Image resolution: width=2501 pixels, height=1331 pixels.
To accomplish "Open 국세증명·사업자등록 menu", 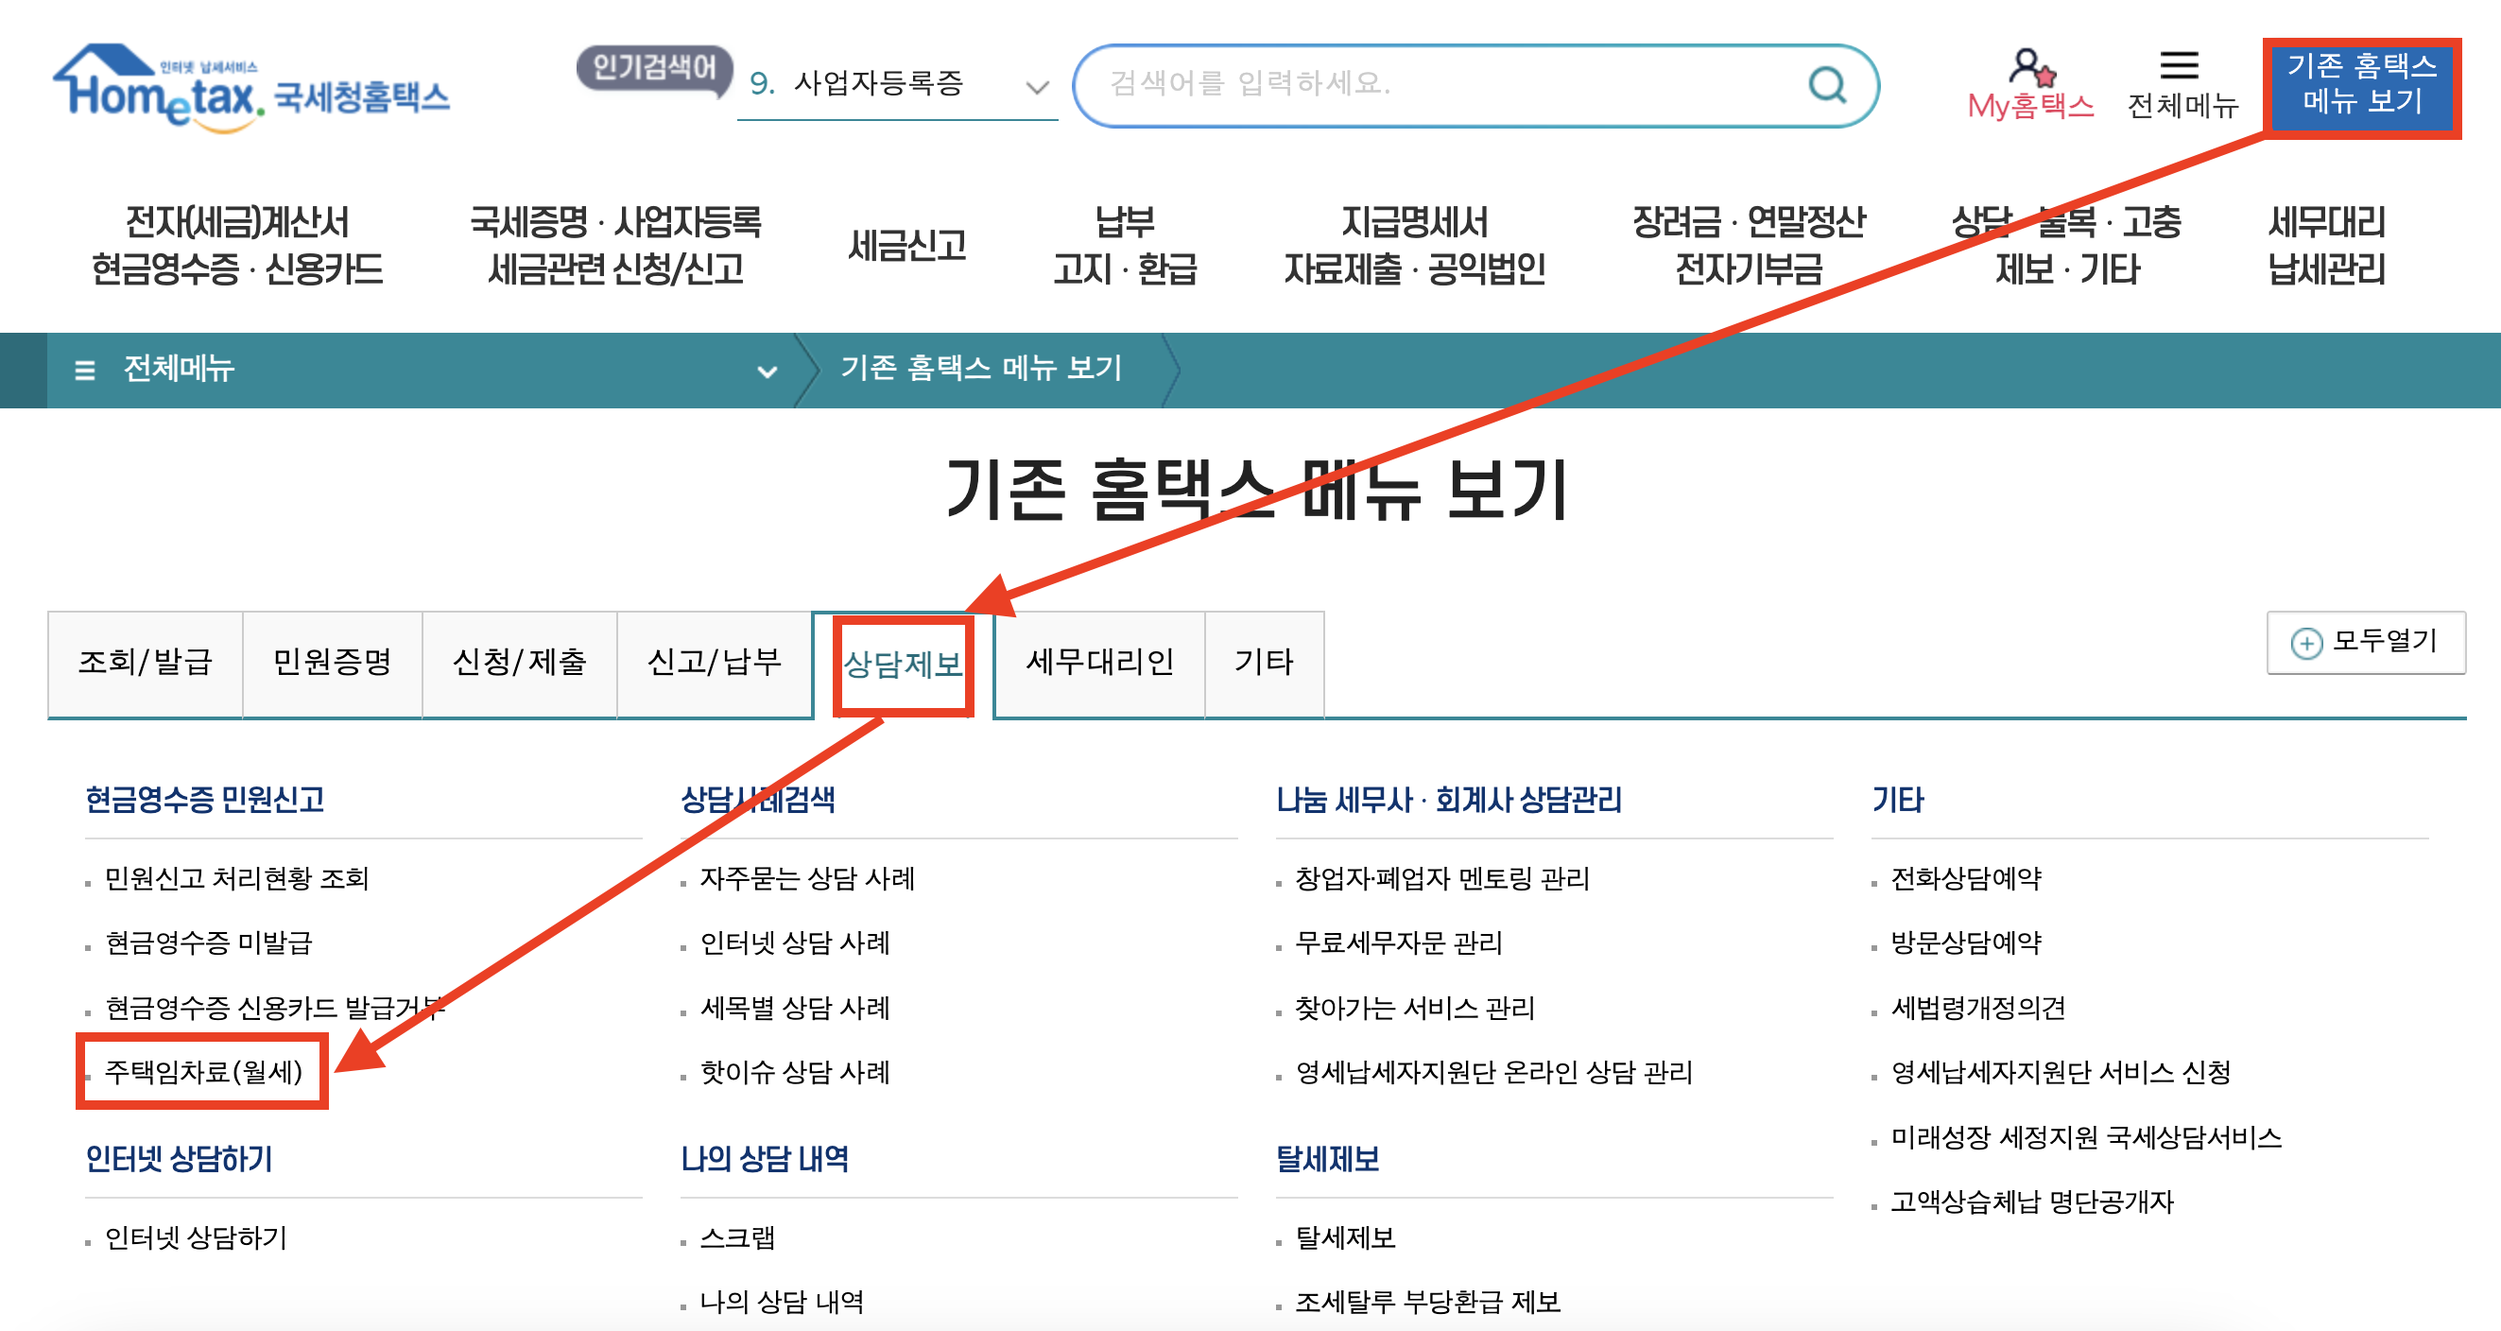I will point(615,245).
